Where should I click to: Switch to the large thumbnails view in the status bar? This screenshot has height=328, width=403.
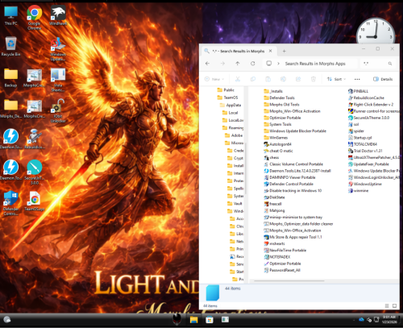394,305
